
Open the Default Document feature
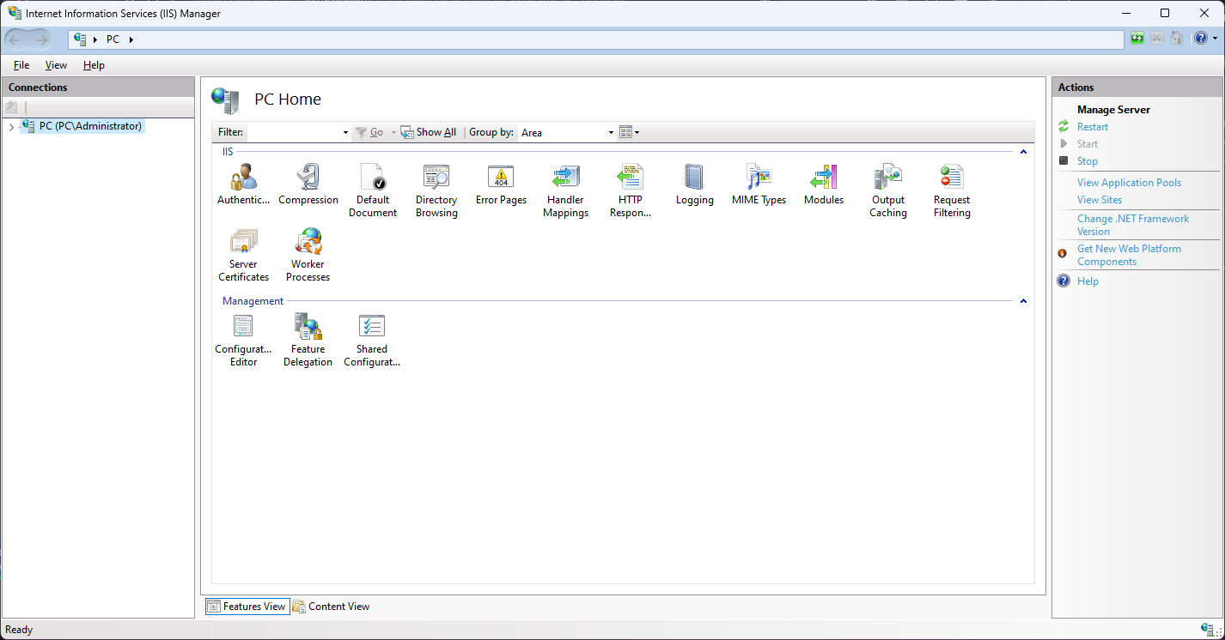[373, 190]
